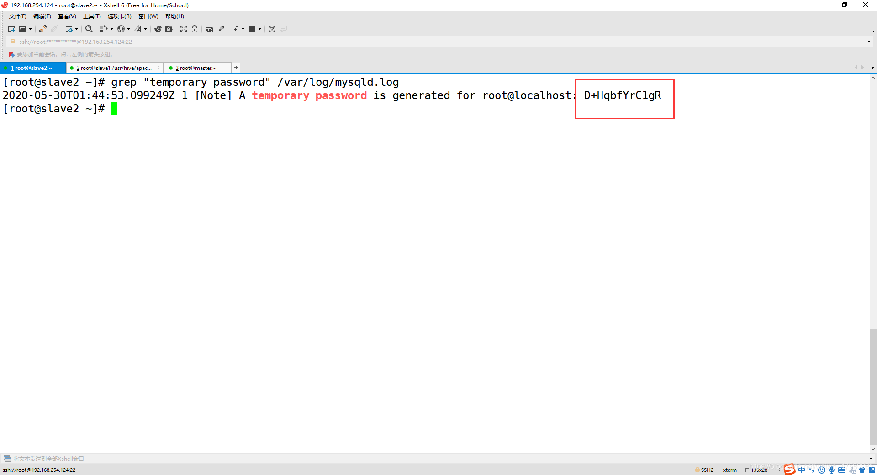Click the color scheme icon
This screenshot has width=877, height=475.
pos(104,29)
